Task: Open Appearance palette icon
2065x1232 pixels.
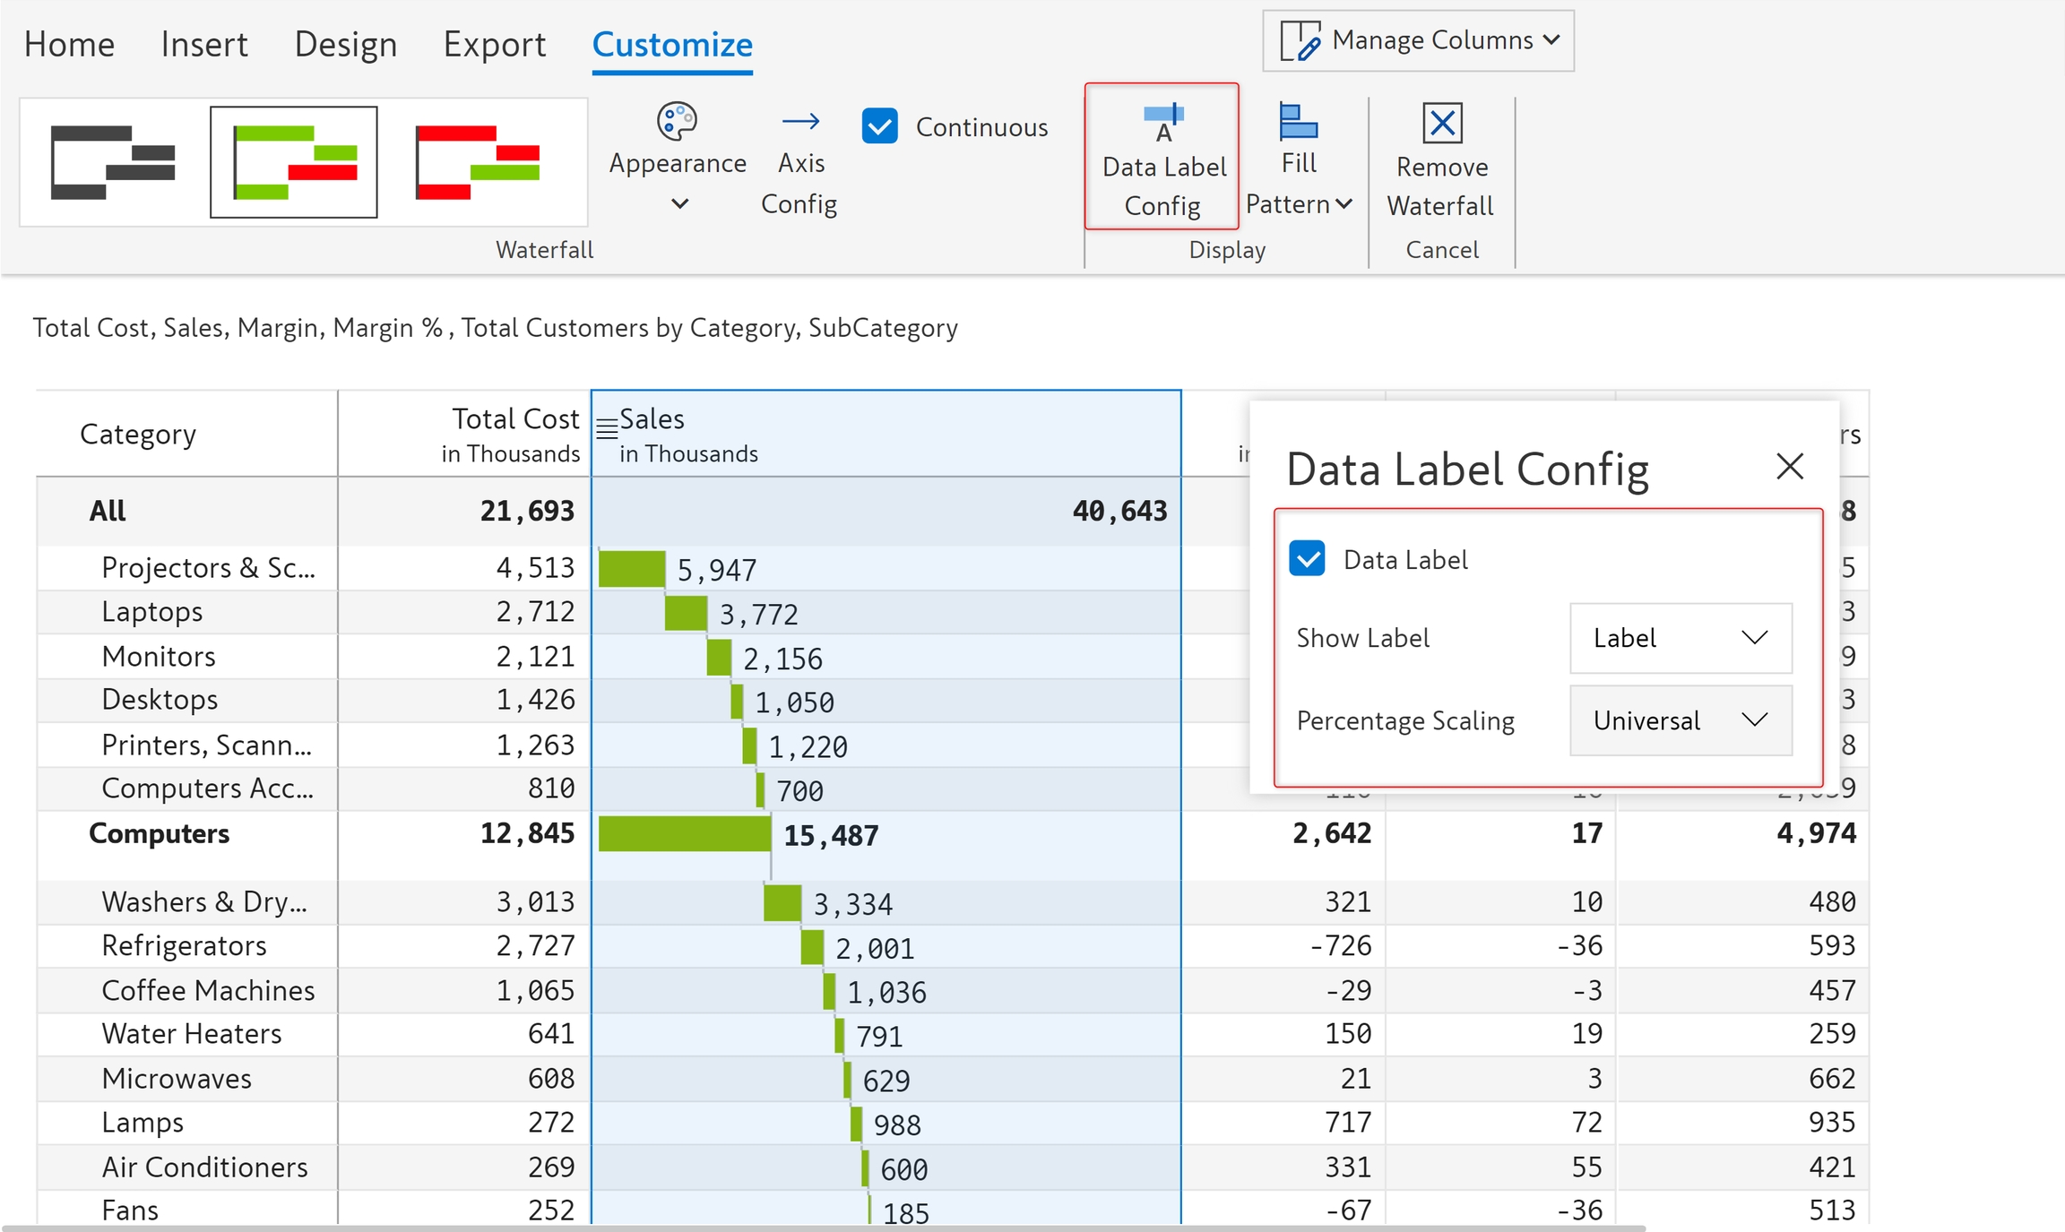Action: 677,122
